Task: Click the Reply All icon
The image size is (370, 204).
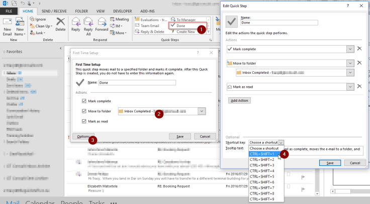Action: click(x=89, y=25)
